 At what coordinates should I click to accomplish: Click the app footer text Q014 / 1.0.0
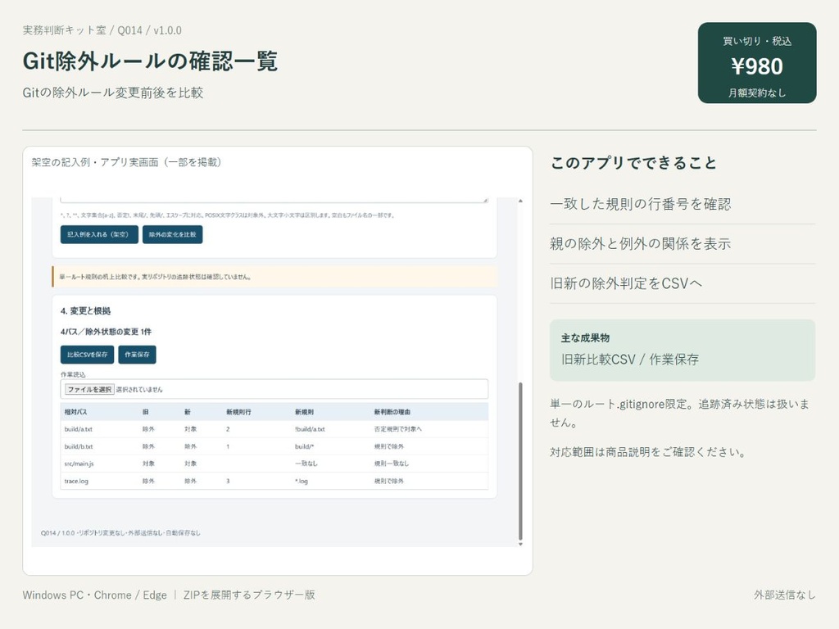coord(120,532)
